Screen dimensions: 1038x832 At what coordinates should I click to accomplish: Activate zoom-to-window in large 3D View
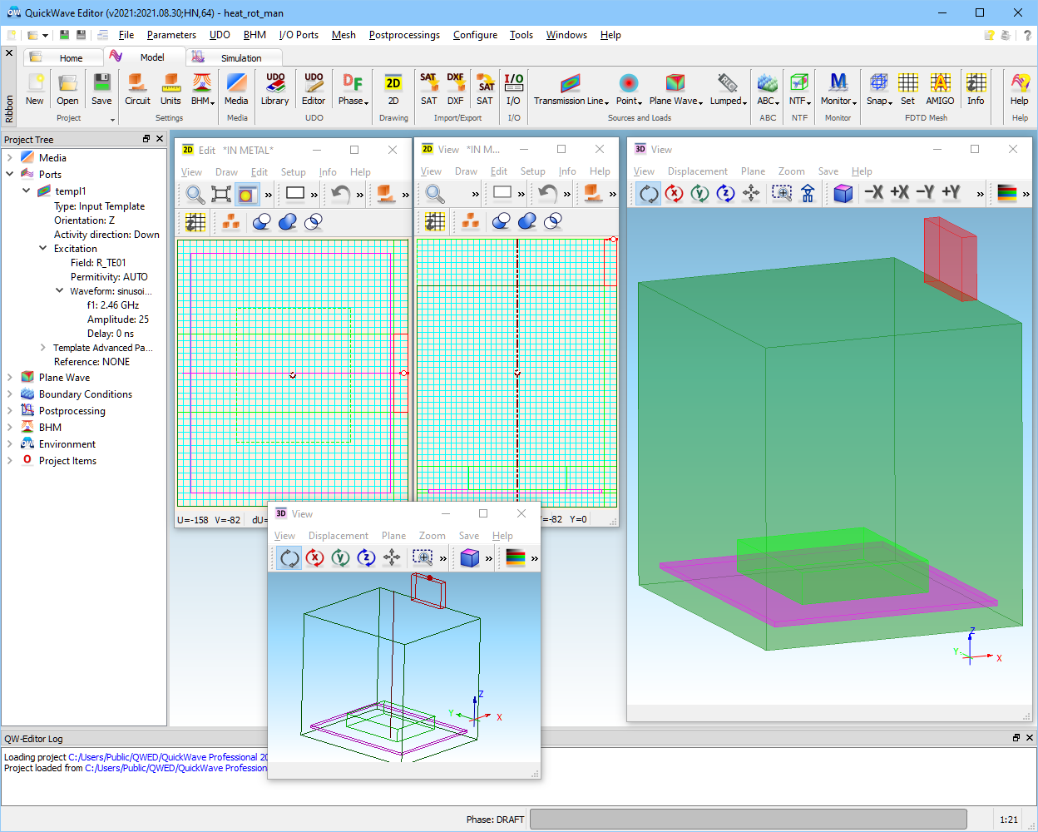pos(782,193)
